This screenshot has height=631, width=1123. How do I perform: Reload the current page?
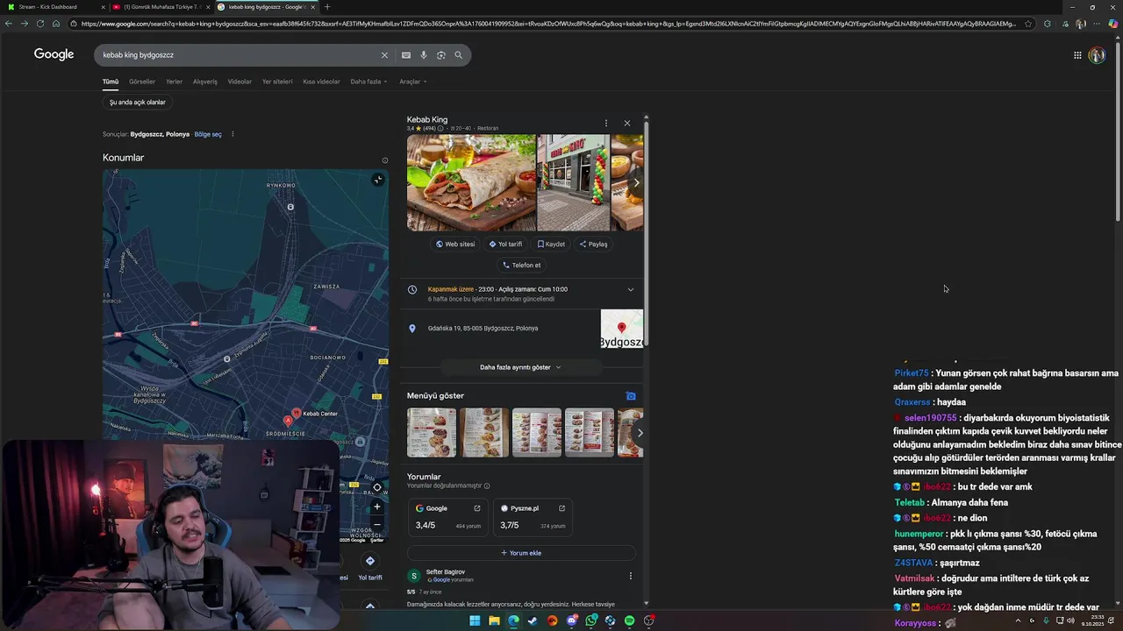40,24
